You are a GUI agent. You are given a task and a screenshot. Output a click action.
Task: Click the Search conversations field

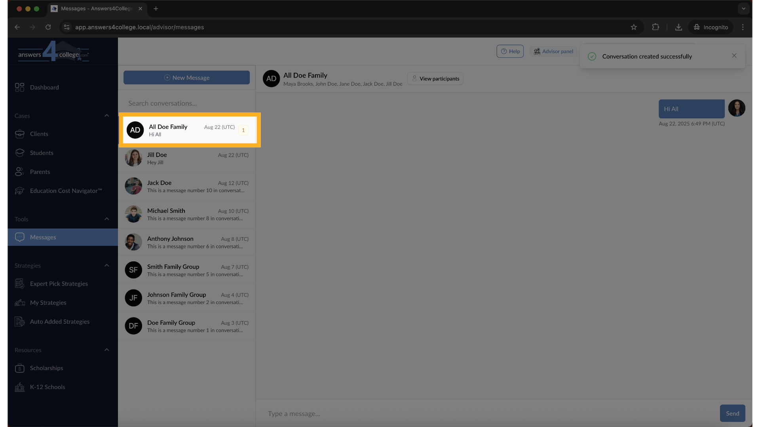[x=186, y=103]
